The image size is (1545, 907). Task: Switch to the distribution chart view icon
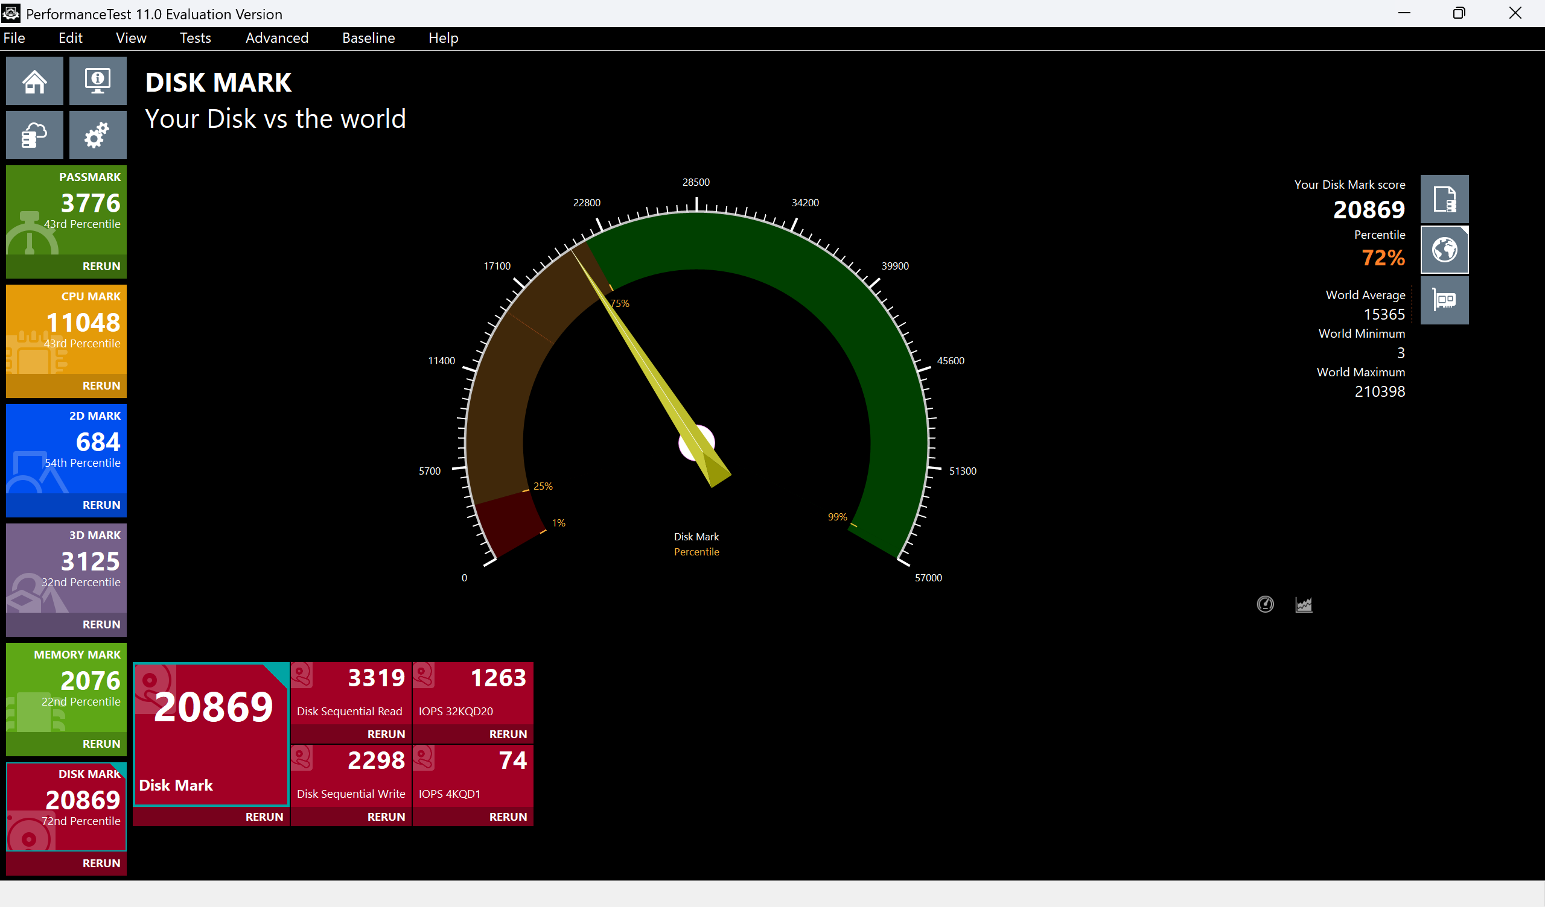pyautogui.click(x=1304, y=604)
